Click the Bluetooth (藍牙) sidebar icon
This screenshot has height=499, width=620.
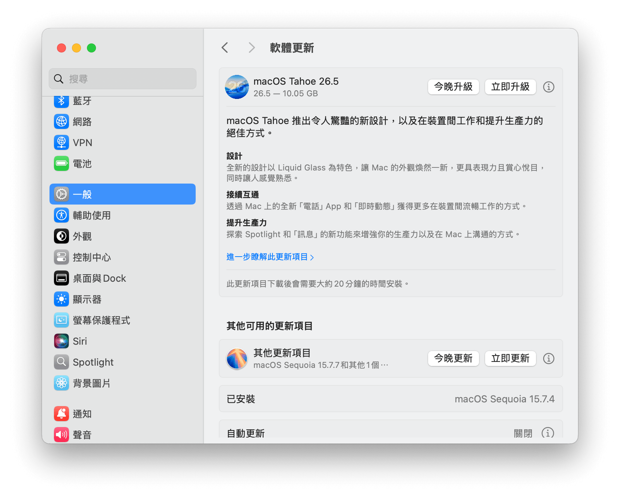click(61, 101)
